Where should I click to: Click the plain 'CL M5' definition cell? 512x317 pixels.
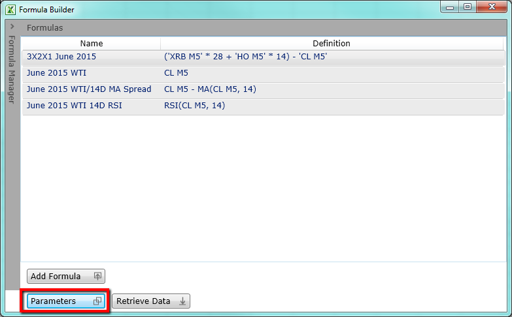click(x=176, y=72)
